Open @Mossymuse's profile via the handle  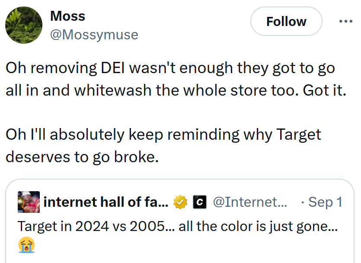pos(95,35)
